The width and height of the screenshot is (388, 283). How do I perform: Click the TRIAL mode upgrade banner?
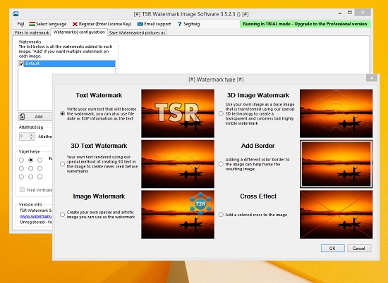pyautogui.click(x=305, y=24)
